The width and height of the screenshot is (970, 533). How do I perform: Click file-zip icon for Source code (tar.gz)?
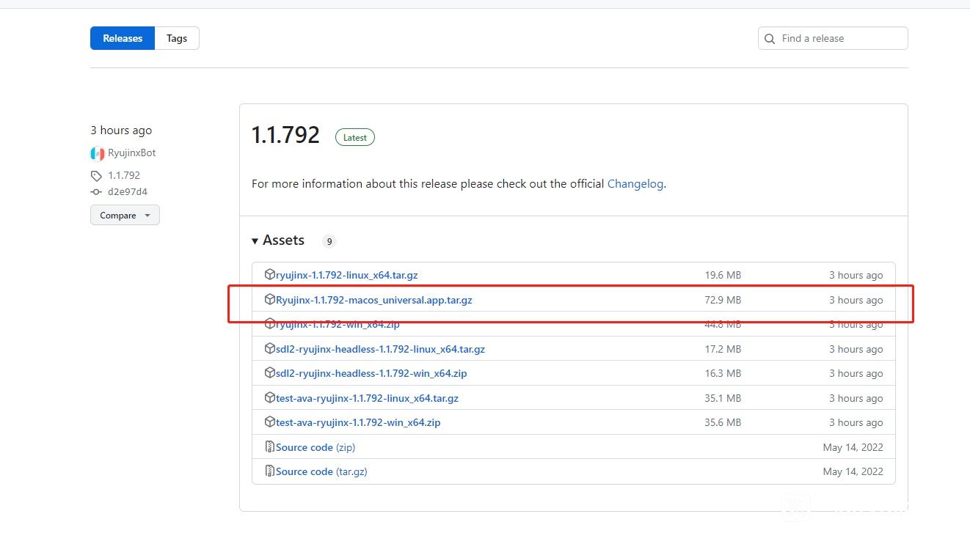point(270,471)
